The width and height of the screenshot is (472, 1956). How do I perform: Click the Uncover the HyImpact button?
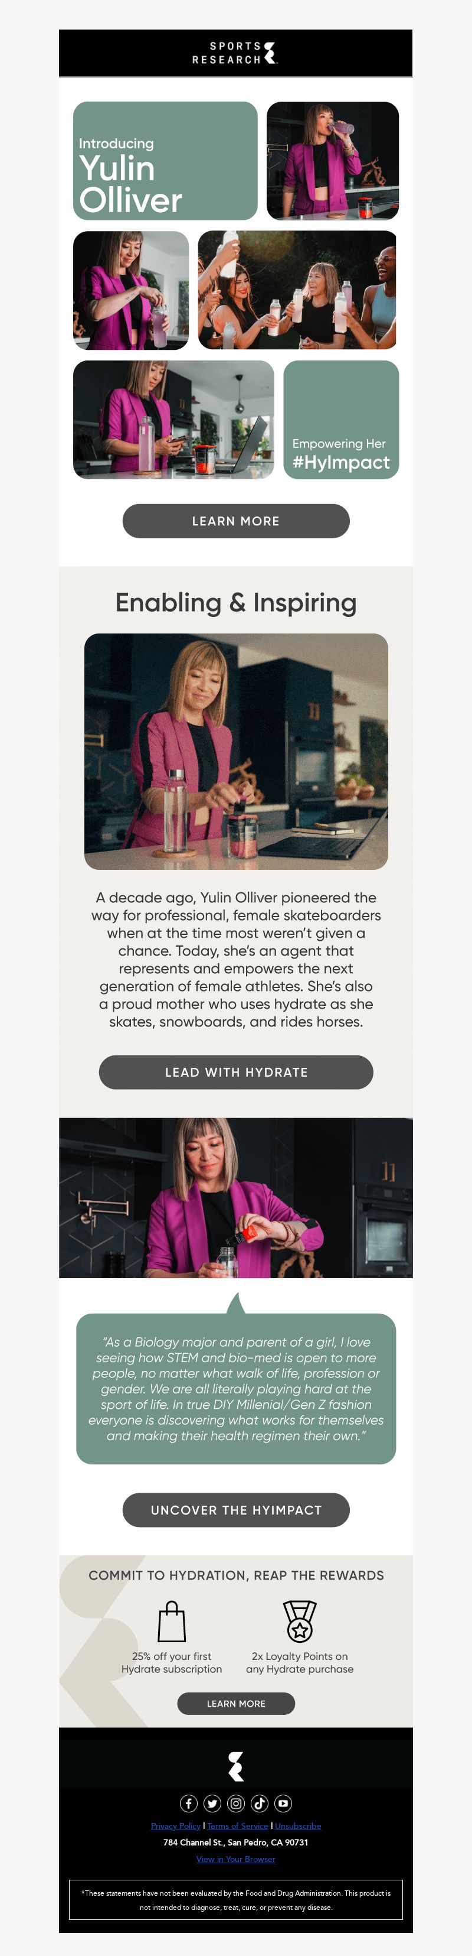[x=235, y=1510]
